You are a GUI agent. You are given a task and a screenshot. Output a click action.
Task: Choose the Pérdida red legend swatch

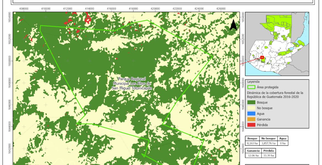(251, 125)
